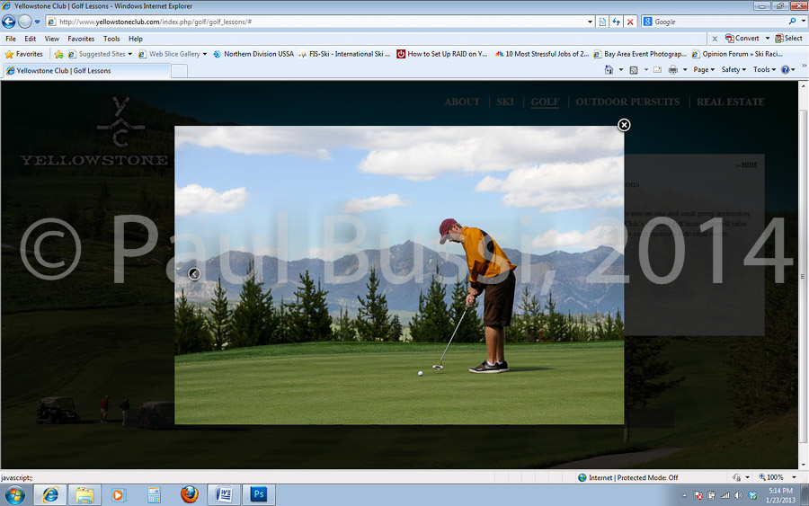The image size is (809, 506).
Task: Open a new blank tab
Action: click(x=179, y=71)
